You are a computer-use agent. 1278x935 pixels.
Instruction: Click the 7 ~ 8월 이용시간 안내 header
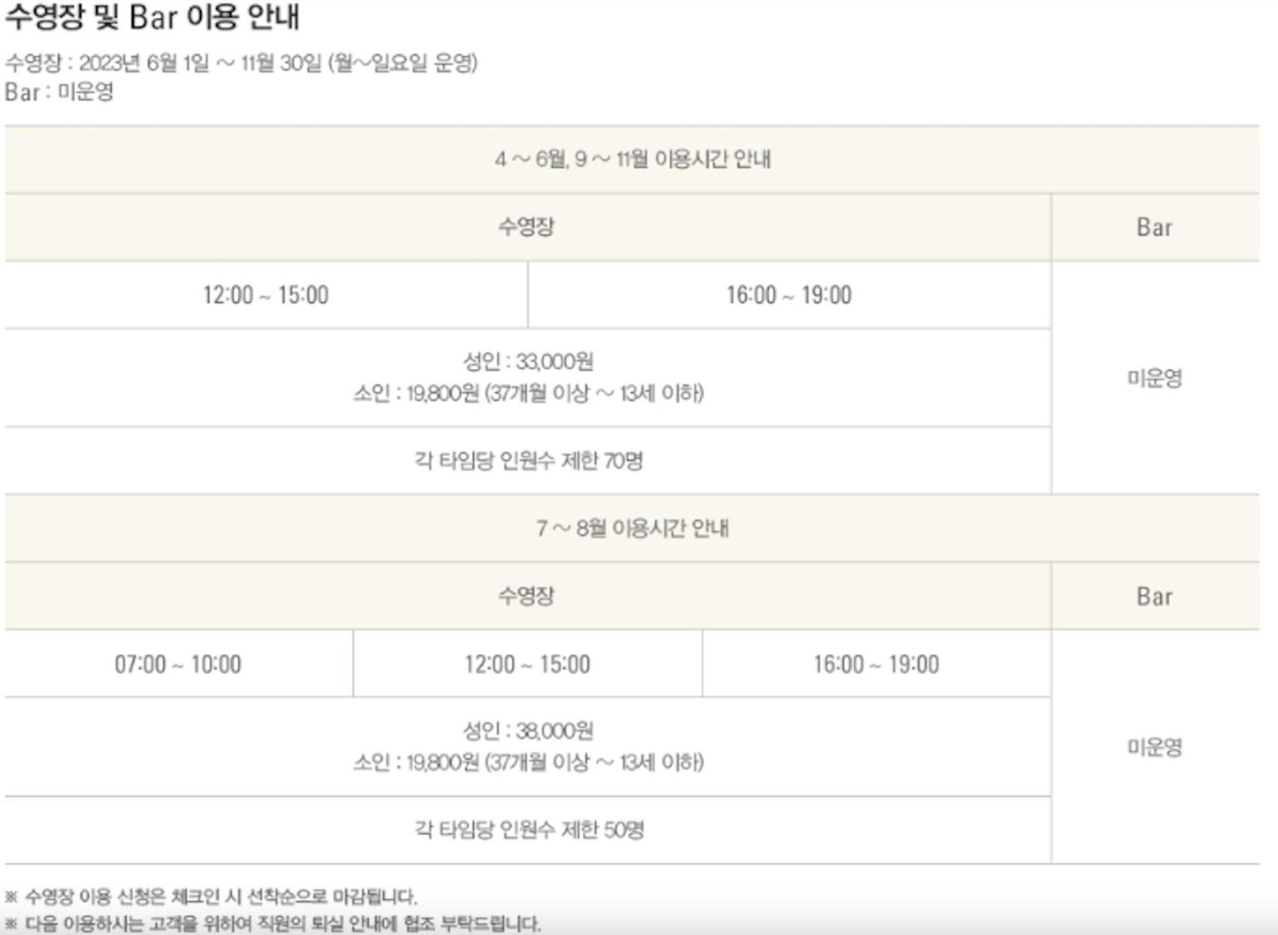632,528
